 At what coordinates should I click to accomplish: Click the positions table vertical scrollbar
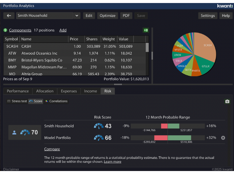(147, 48)
